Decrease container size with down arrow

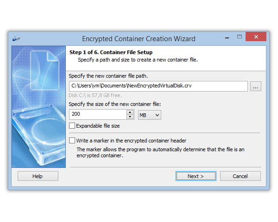click(130, 117)
